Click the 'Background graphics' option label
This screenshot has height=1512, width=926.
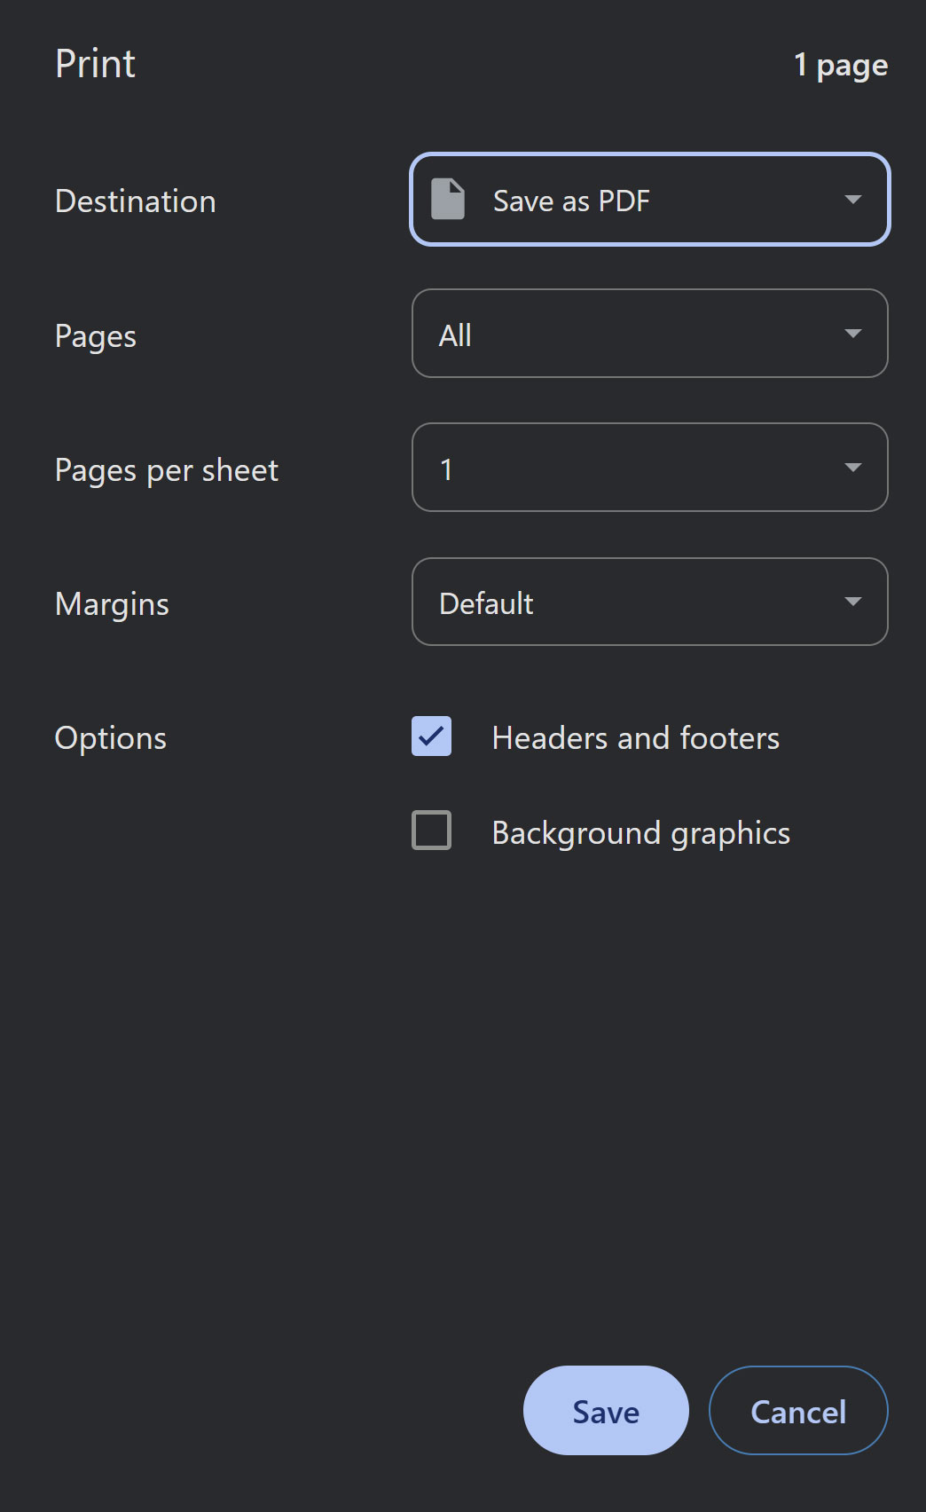[640, 833]
